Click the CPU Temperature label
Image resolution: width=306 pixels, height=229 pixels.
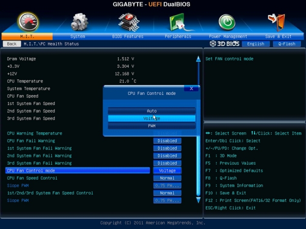pyautogui.click(x=25, y=81)
